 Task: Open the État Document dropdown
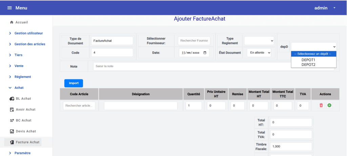coord(259,53)
